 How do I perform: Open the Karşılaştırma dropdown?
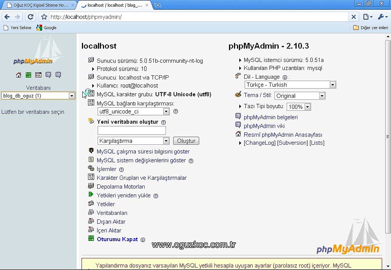point(133,141)
